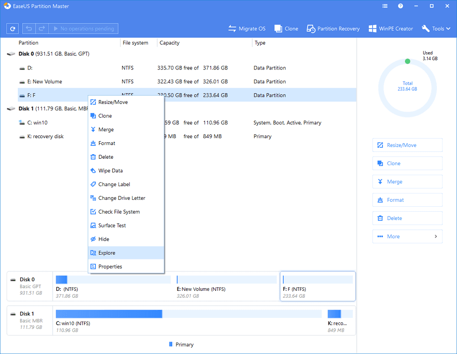The height and width of the screenshot is (354, 457).
Task: Refresh the partition list
Action: [x=12, y=28]
